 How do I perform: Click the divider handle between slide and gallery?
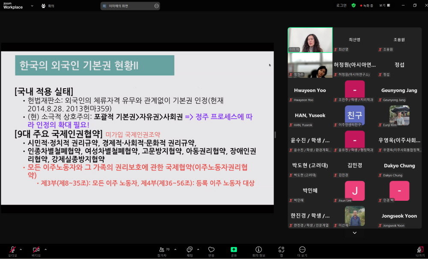point(275,134)
